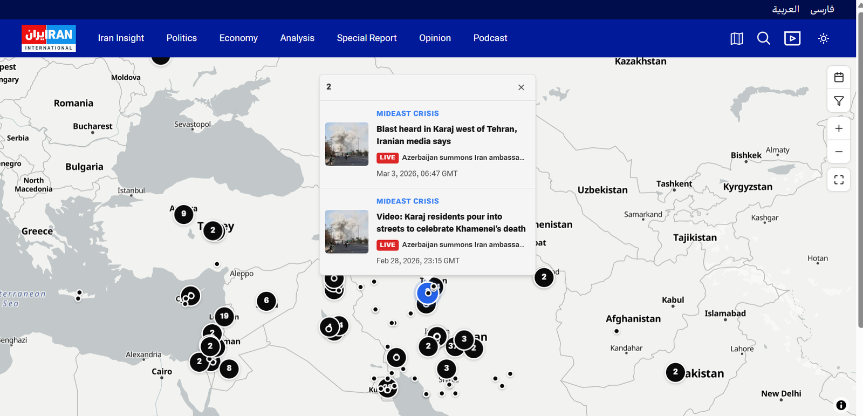Open the Iran Insight menu
Image resolution: width=863 pixels, height=416 pixels.
[x=121, y=38]
